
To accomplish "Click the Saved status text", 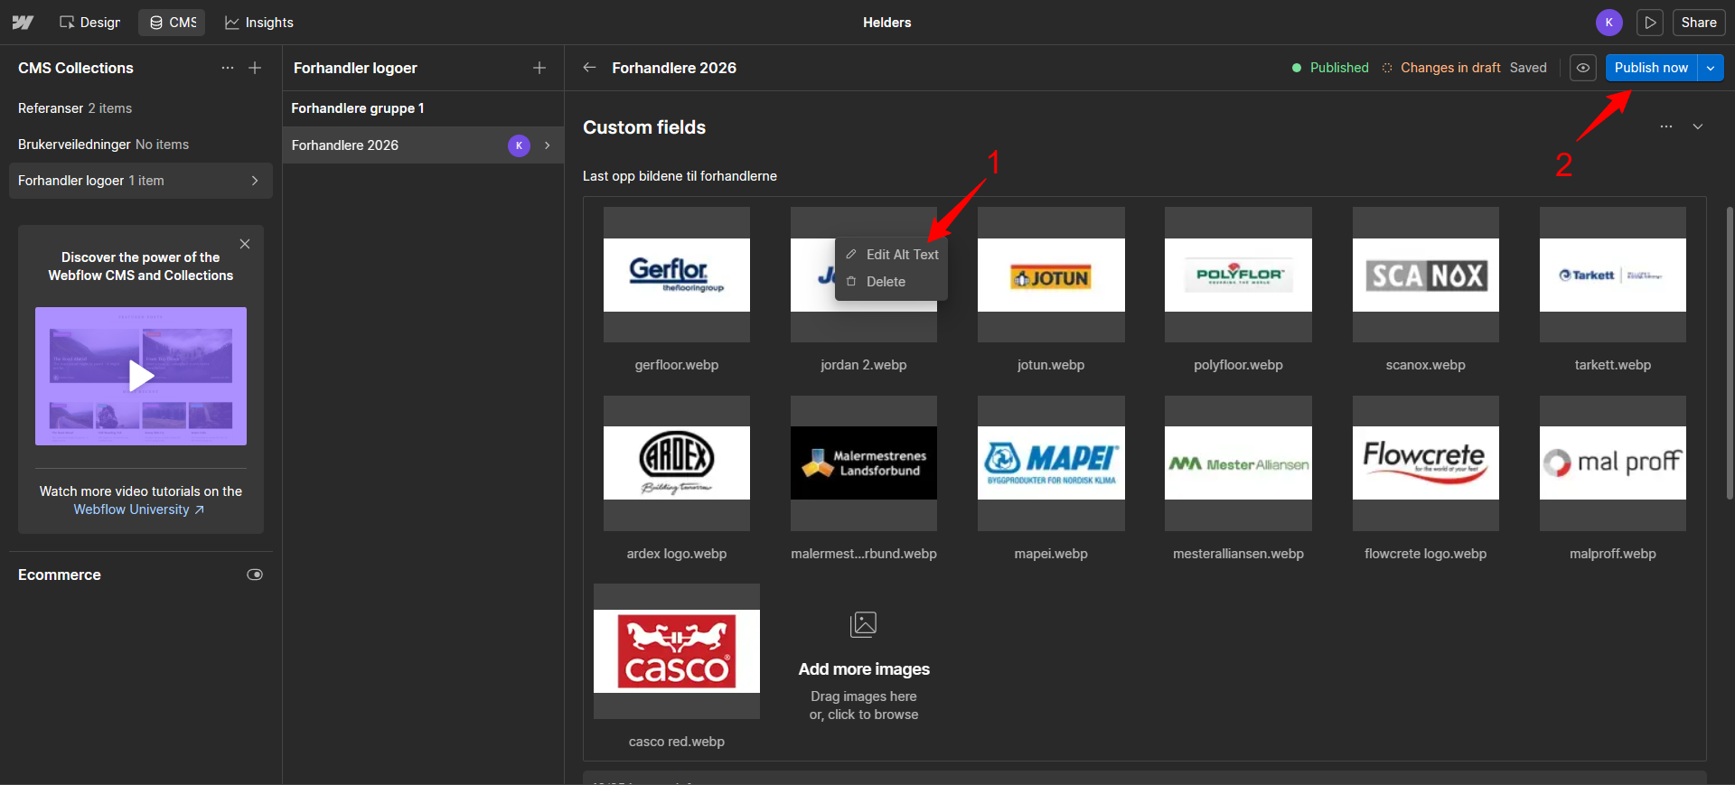I will [1528, 68].
